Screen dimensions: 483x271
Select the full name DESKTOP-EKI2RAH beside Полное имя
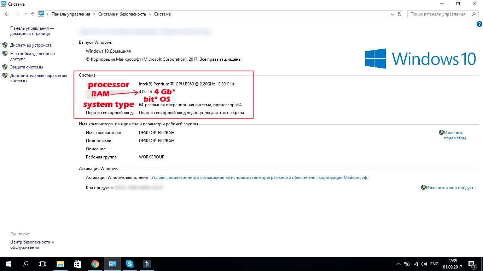(x=157, y=141)
